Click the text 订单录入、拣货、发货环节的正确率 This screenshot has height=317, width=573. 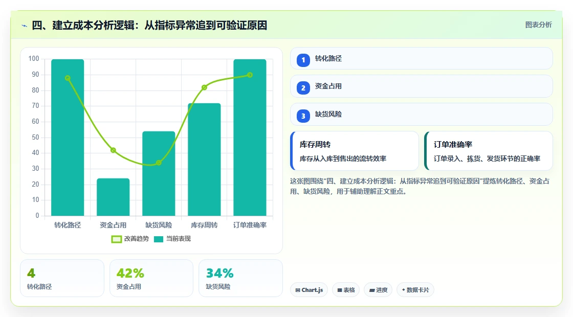coord(487,158)
